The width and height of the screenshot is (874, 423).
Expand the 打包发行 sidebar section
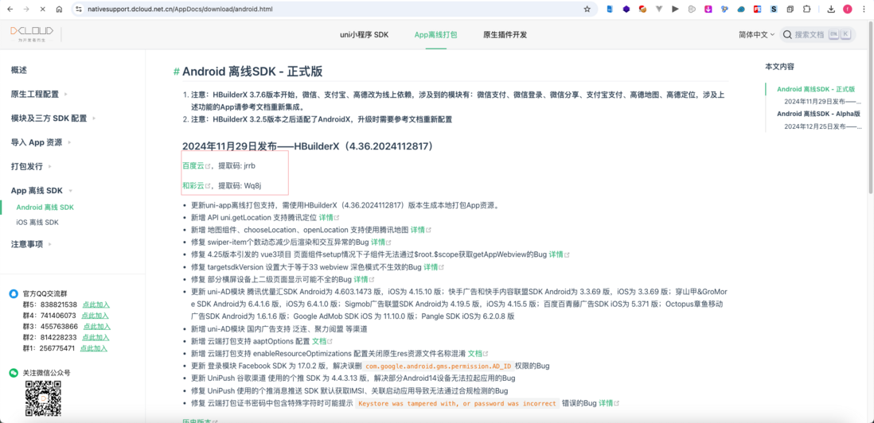tap(31, 166)
